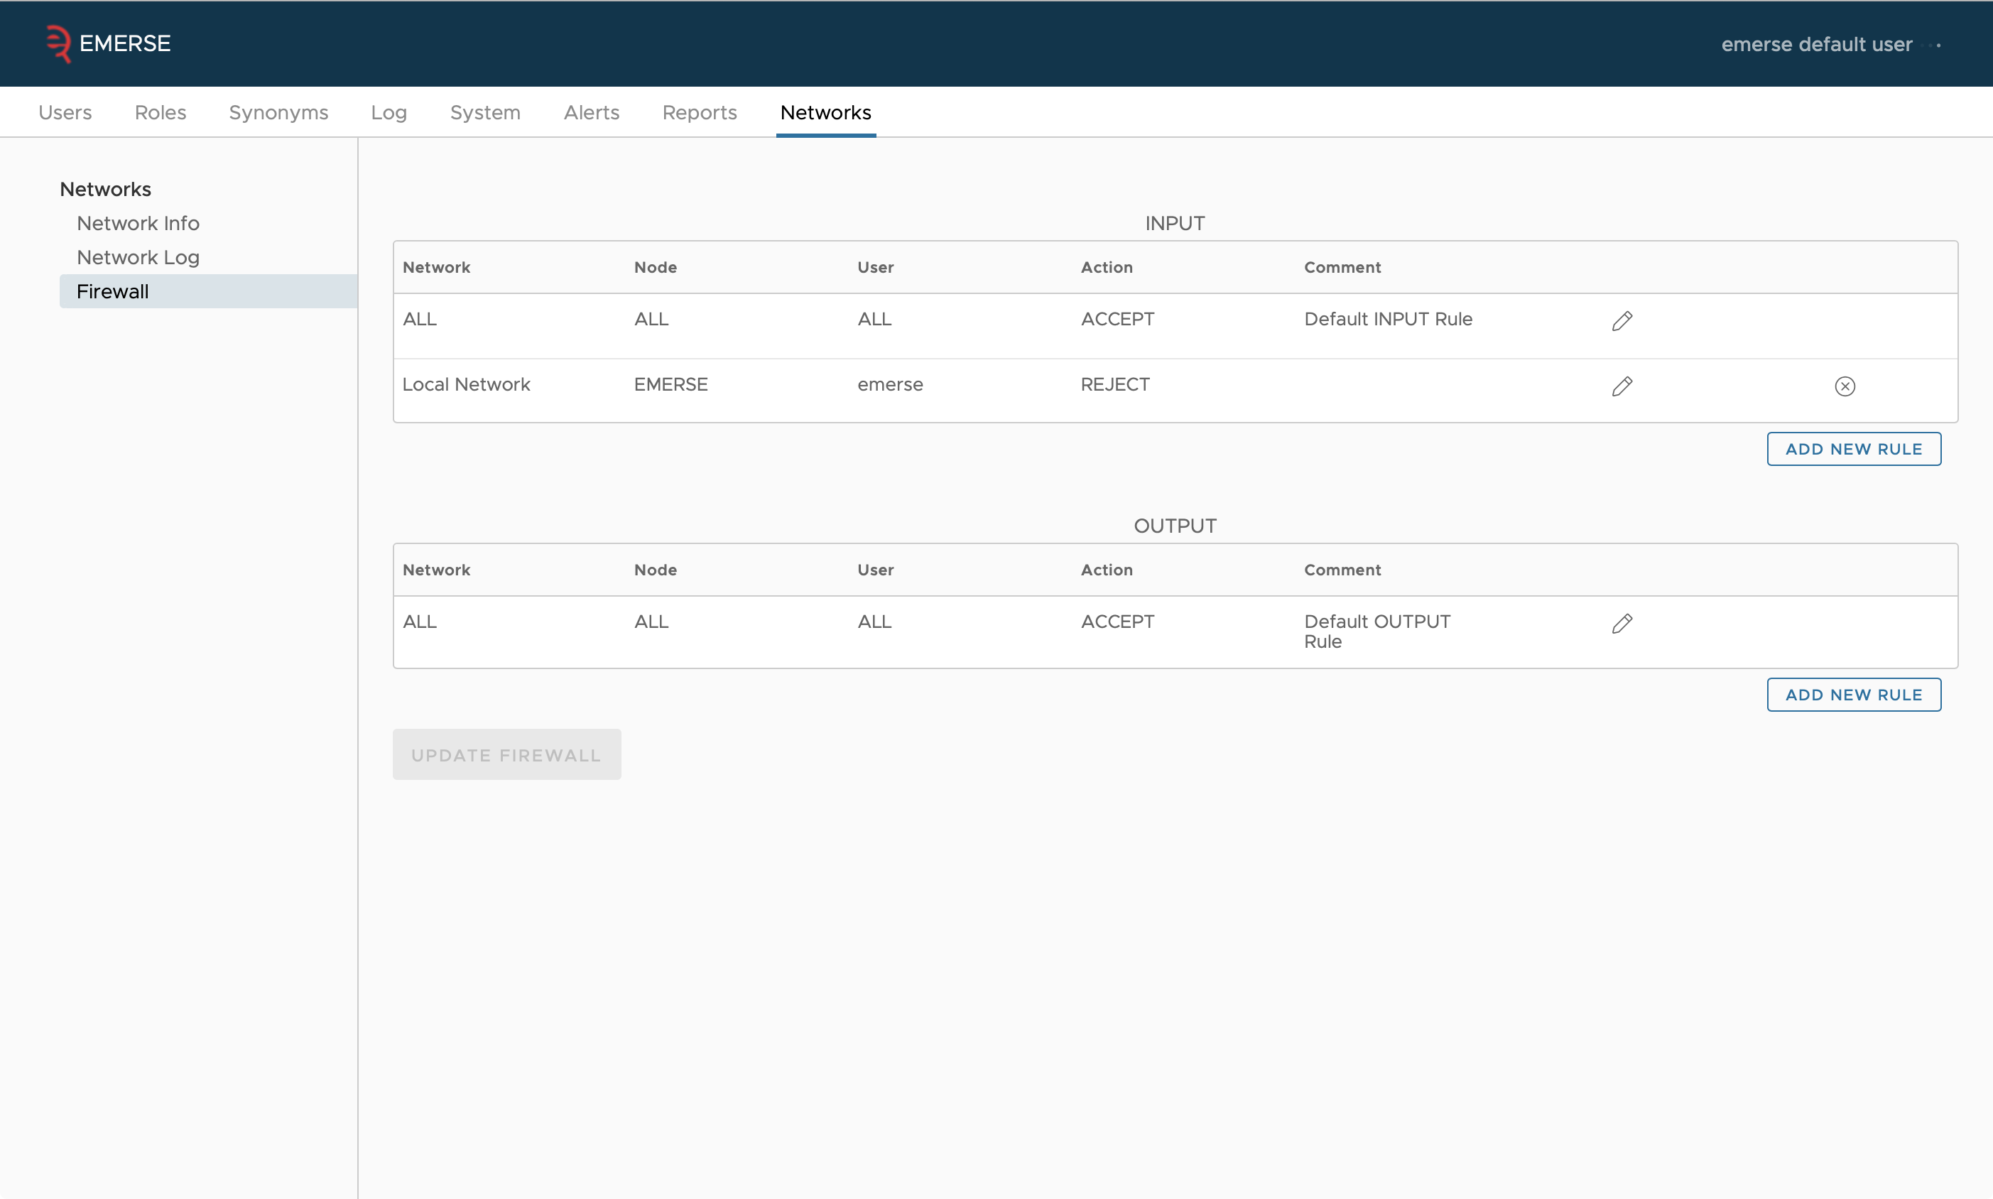The height and width of the screenshot is (1199, 1993).
Task: Add new rule to OUTPUT table
Action: [1853, 695]
